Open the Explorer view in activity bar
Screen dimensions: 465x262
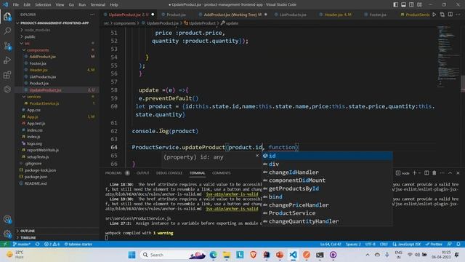click(x=7, y=17)
